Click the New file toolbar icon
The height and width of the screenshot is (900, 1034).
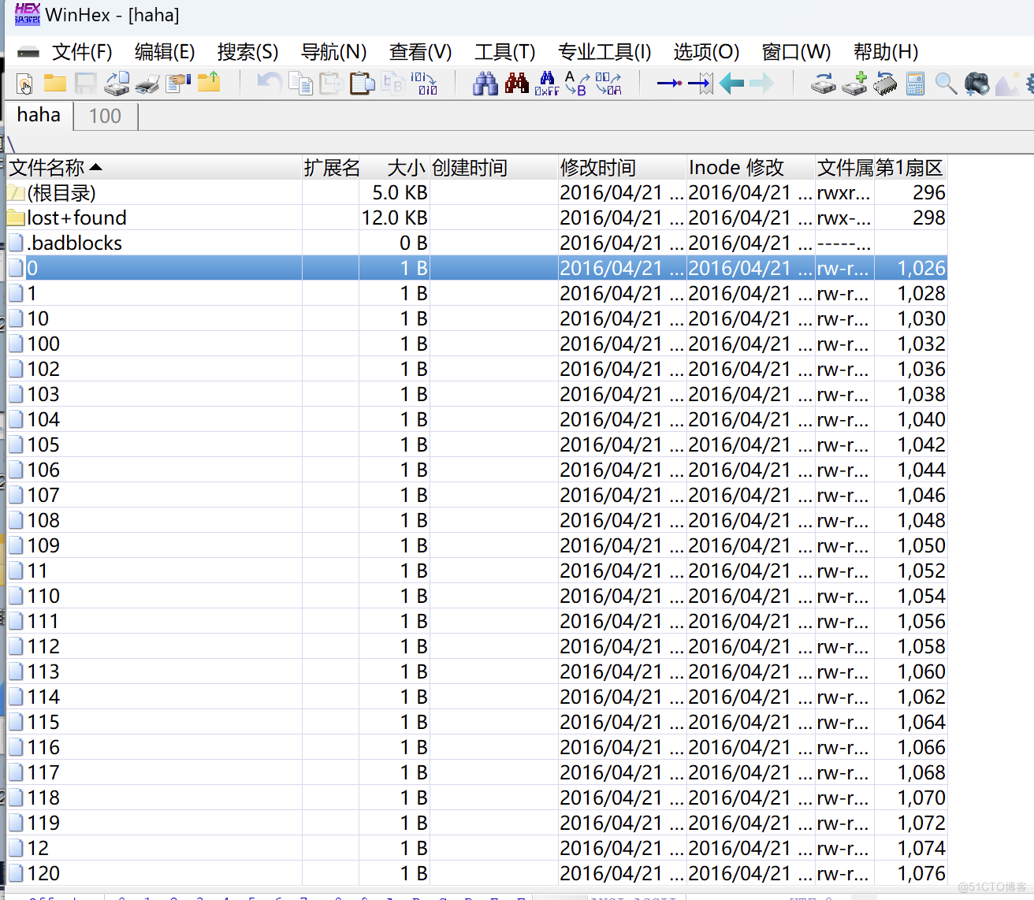click(24, 83)
